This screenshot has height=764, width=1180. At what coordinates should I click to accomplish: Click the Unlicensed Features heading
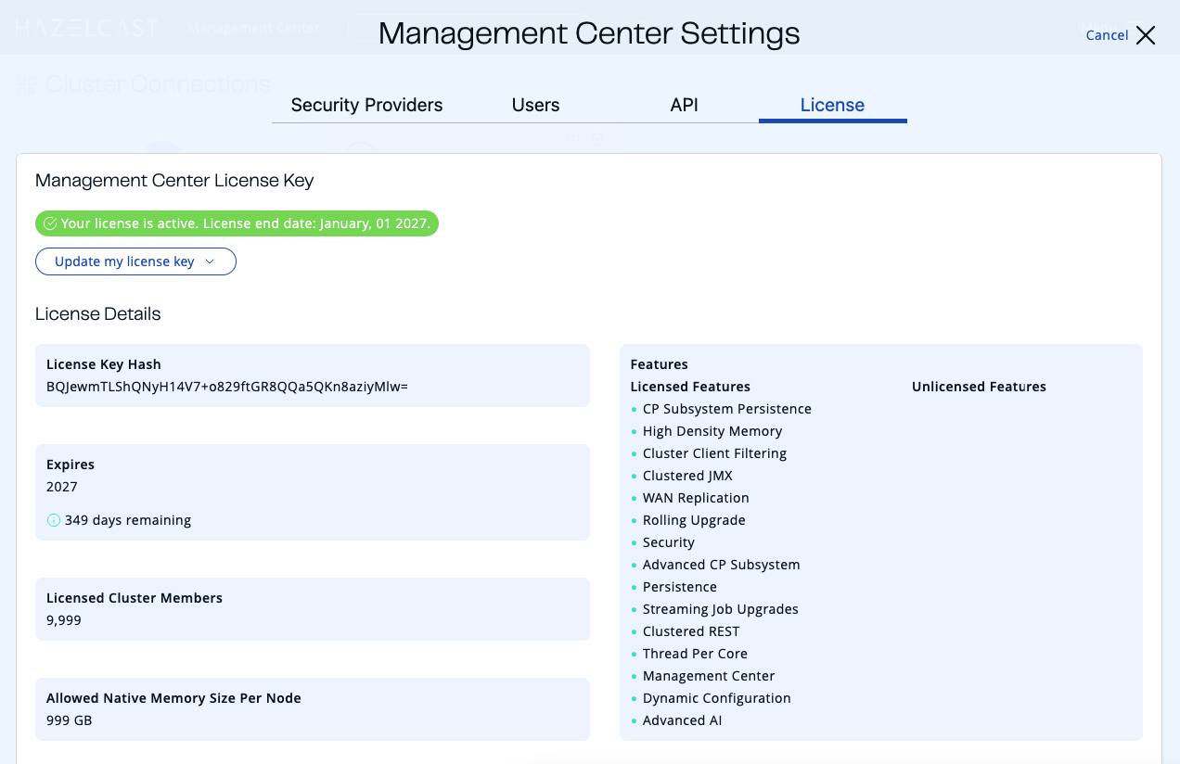979,386
